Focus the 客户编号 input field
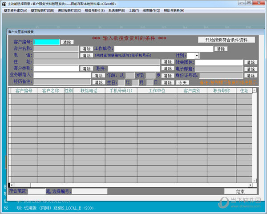This screenshot has width=267, height=214. click(47, 42)
